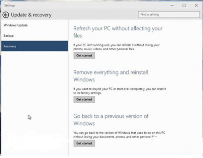Focus the Find a setting search box

click(169, 15)
